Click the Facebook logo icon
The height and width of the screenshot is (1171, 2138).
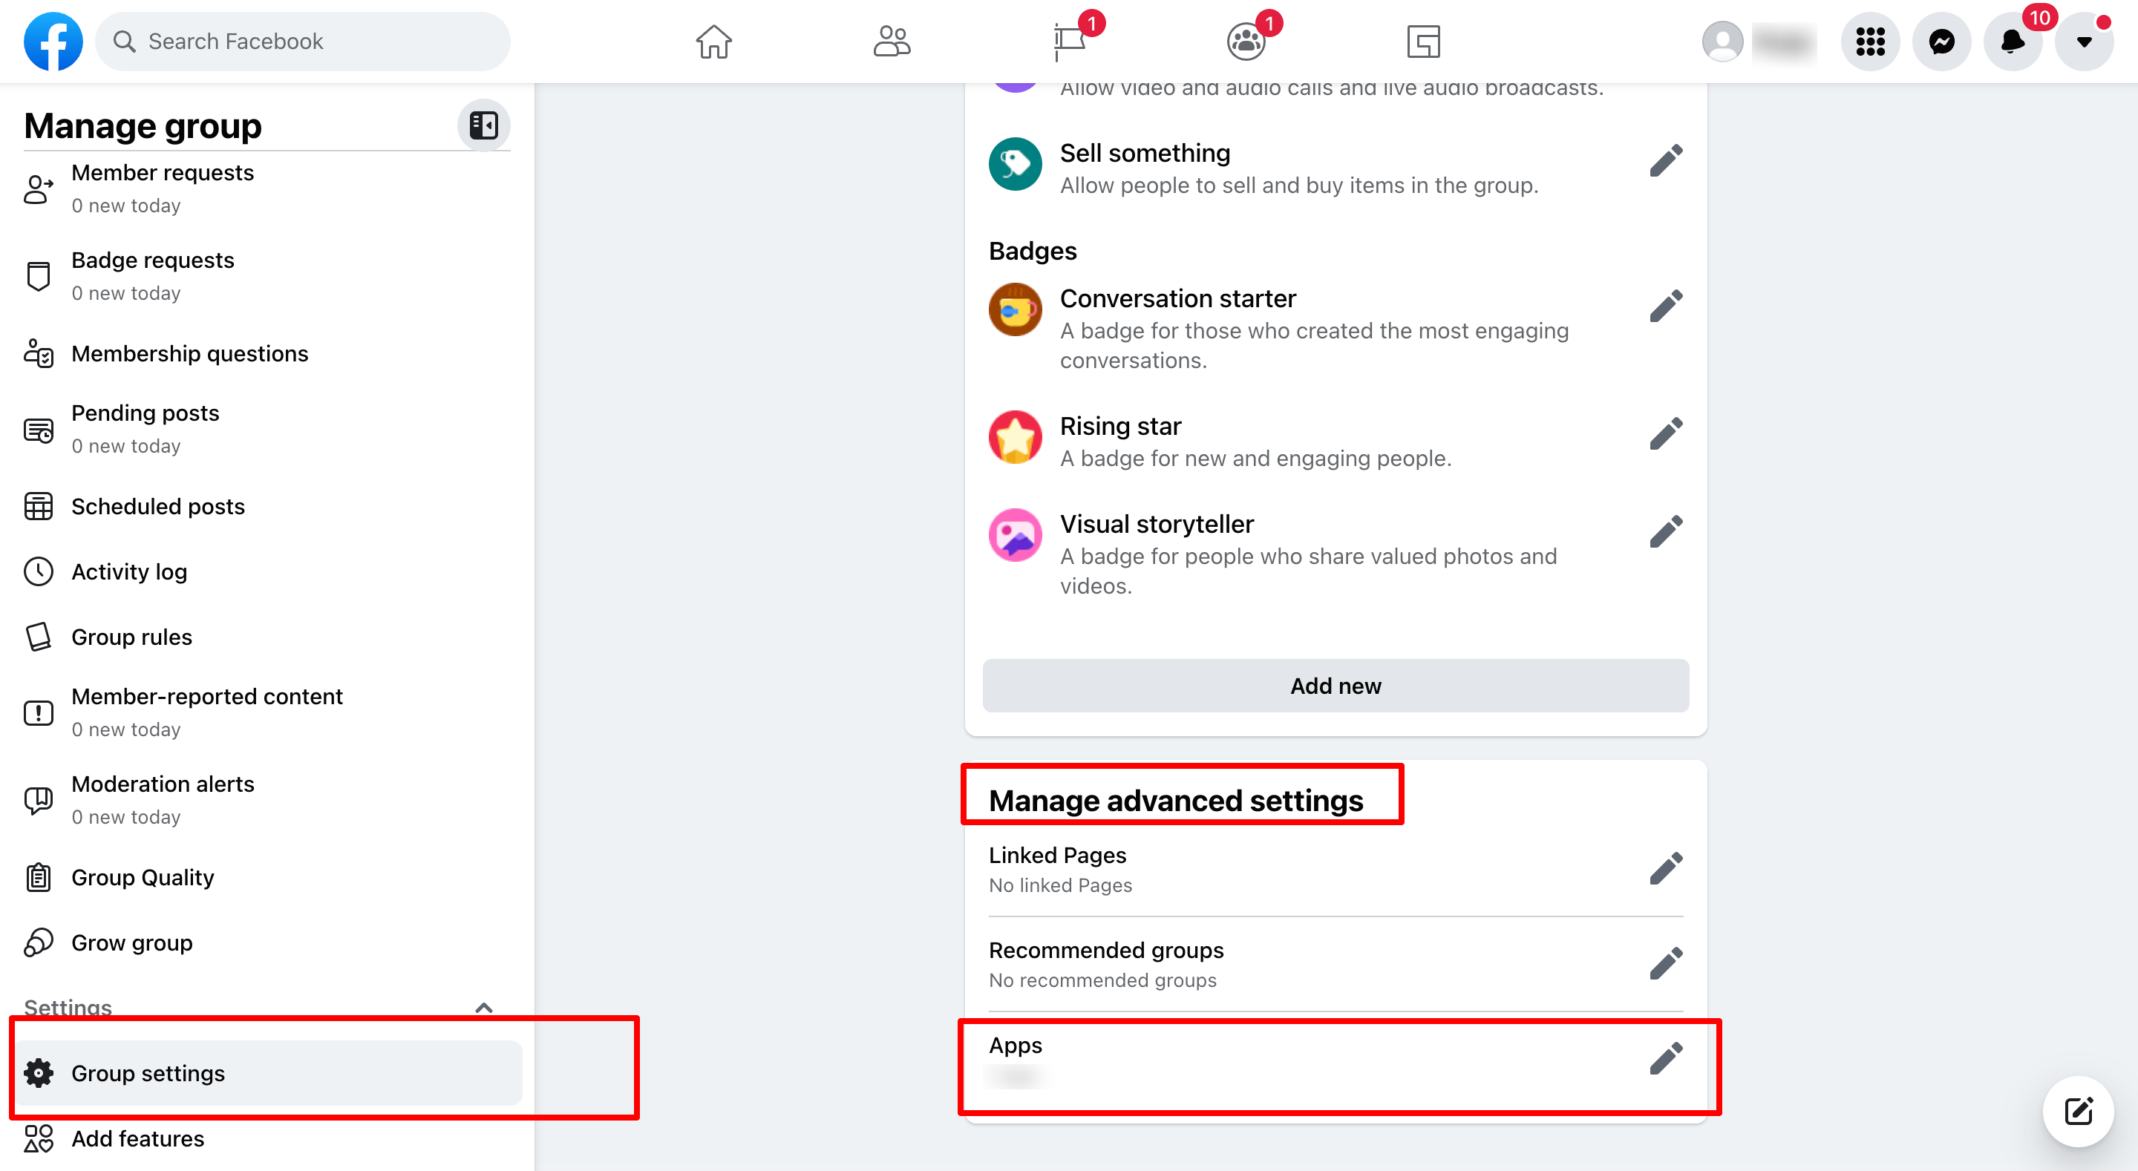coord(53,41)
